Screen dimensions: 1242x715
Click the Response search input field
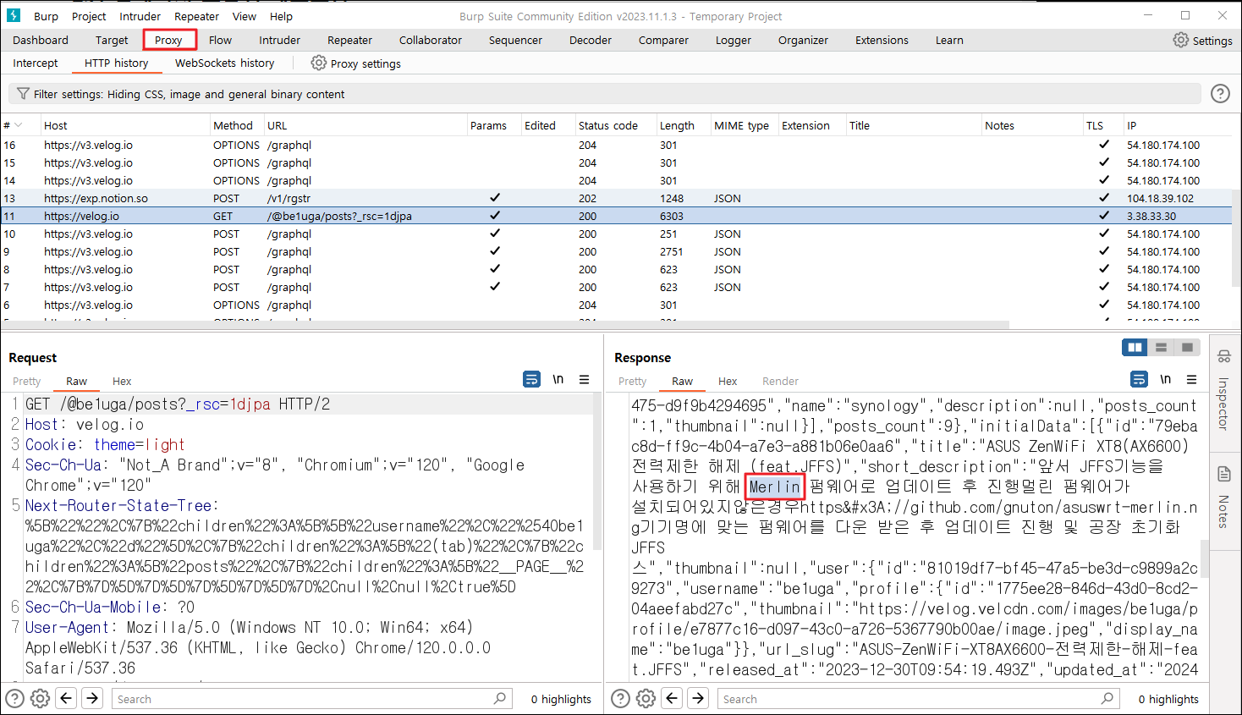917,698
